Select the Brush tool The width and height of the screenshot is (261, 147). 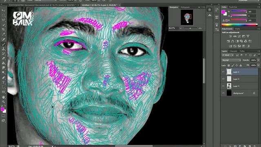click(x=3, y=44)
